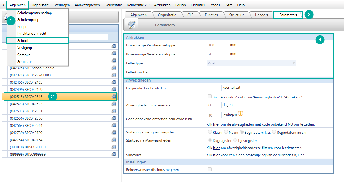Click Linkermarge Vensterenveloppe input field

tap(218, 45)
